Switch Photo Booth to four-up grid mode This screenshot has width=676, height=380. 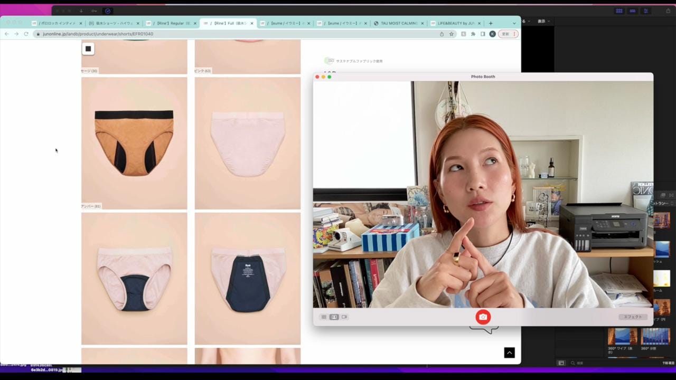coord(324,317)
